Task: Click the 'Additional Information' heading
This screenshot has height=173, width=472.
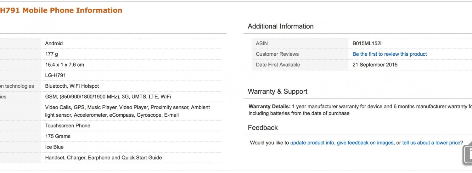Action: tap(281, 26)
